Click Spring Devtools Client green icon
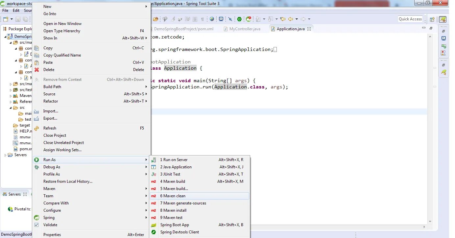 tap(154, 232)
